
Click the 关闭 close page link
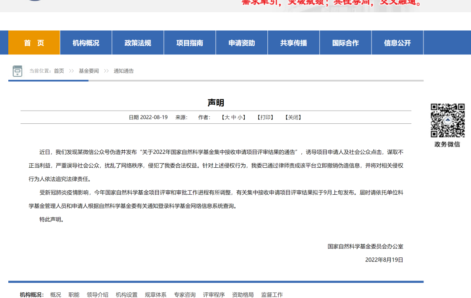pos(293,117)
